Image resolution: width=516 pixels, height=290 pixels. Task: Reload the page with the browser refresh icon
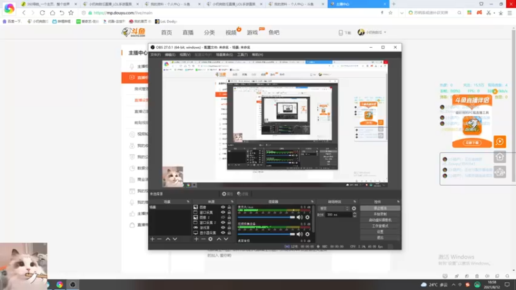click(42, 13)
